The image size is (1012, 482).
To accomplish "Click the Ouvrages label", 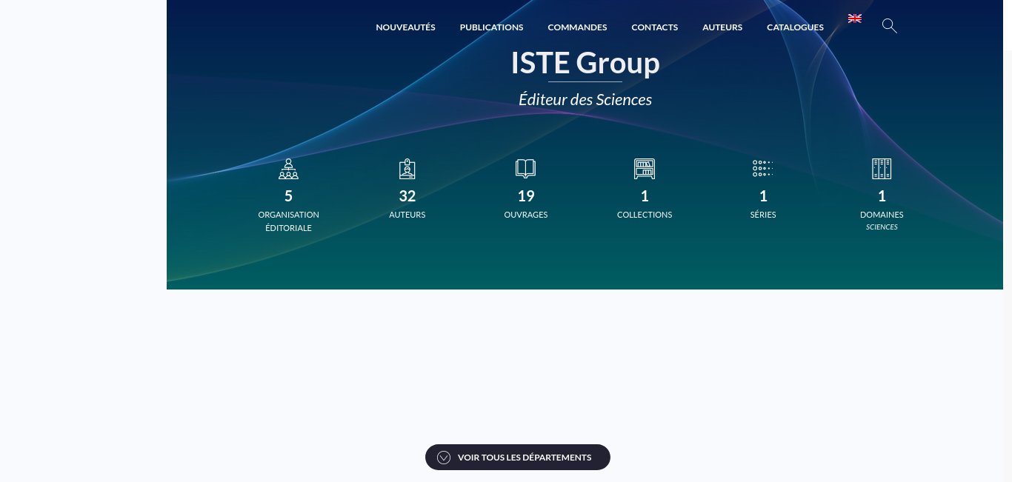I will (x=526, y=215).
